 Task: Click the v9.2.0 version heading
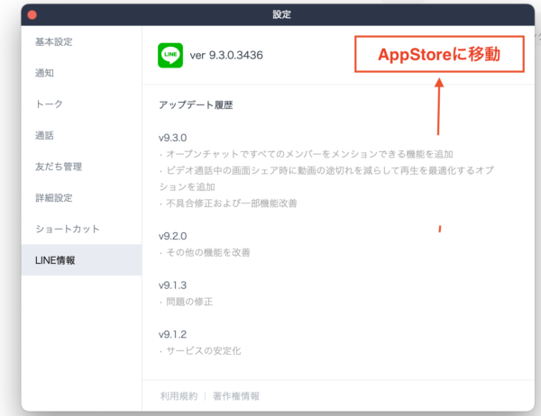click(x=172, y=236)
